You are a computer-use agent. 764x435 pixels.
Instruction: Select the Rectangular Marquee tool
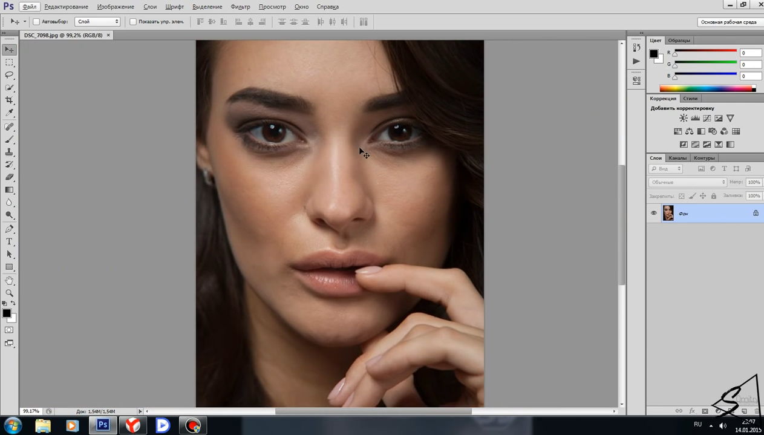9,62
